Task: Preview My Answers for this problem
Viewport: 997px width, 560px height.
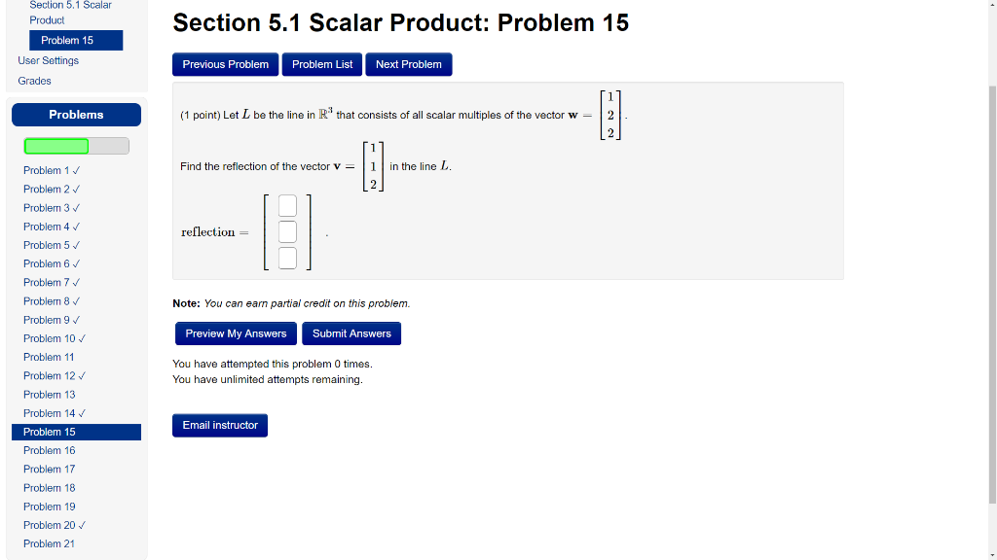Action: pyautogui.click(x=236, y=333)
